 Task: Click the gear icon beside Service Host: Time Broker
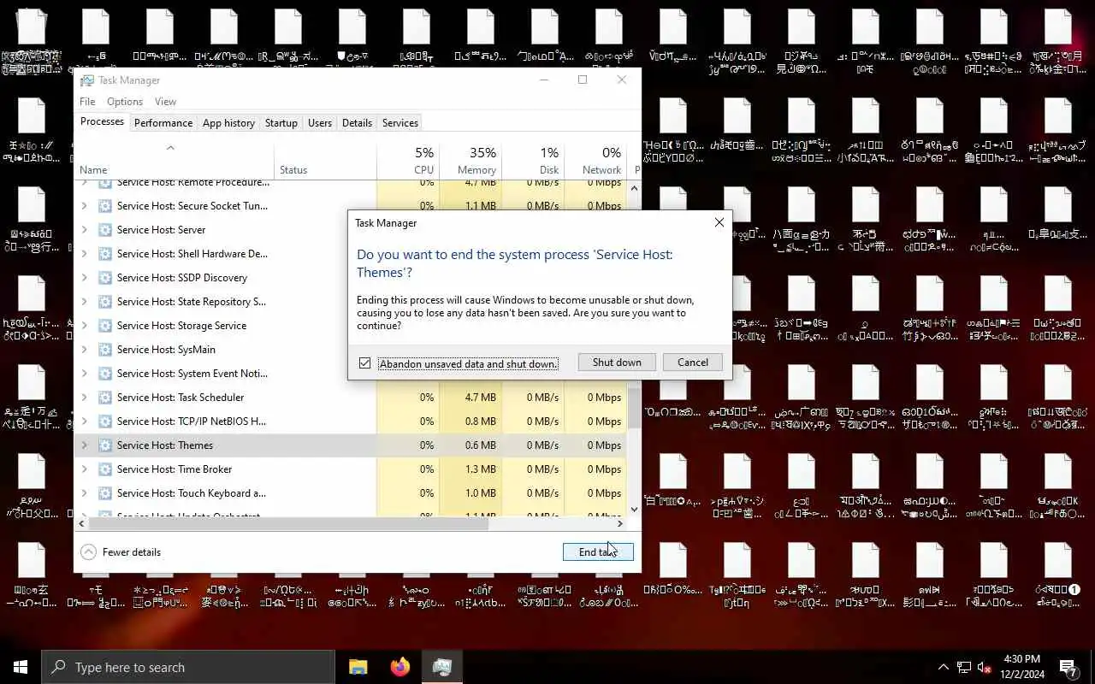pos(105,469)
